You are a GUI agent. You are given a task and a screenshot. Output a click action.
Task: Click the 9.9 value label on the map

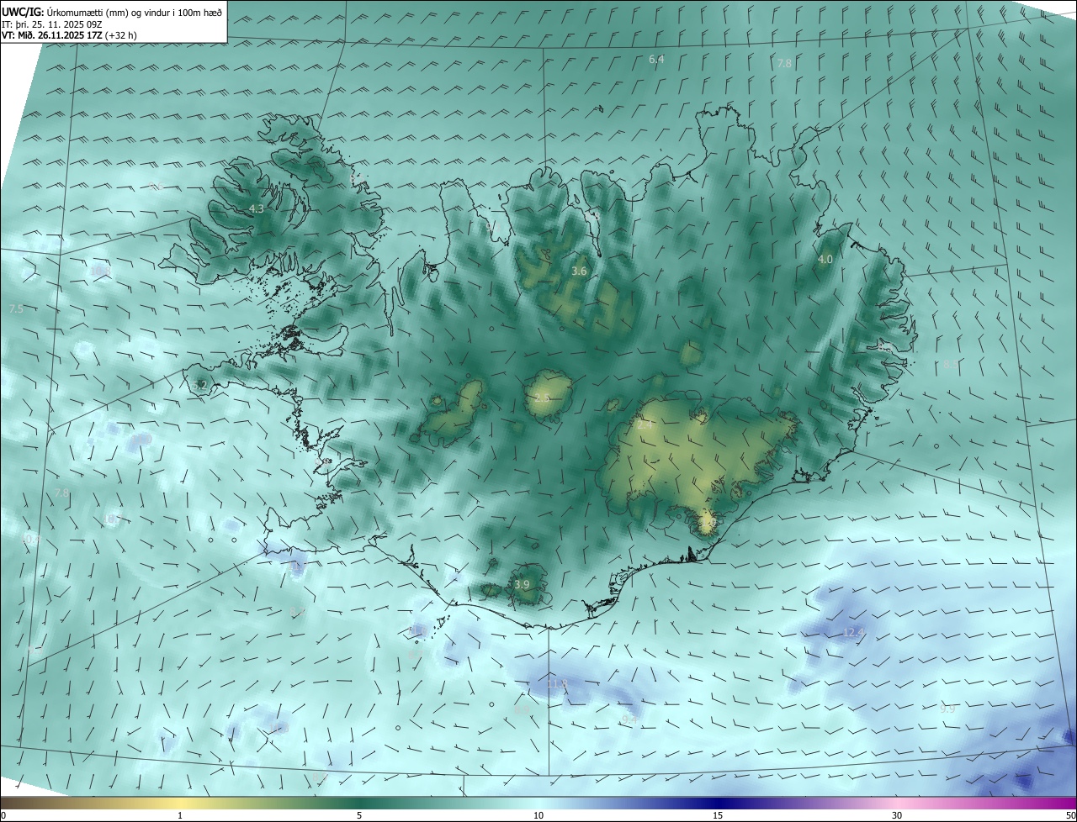click(x=947, y=709)
